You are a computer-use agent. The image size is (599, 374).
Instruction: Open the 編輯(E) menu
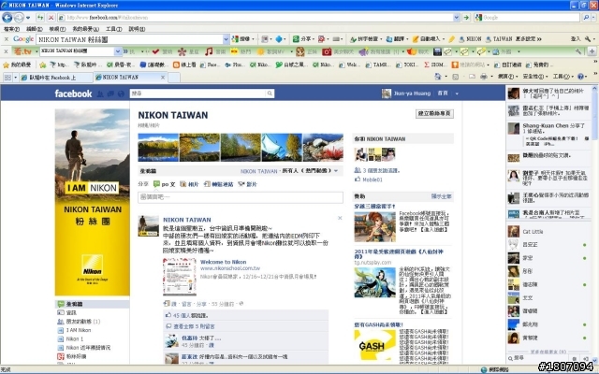click(x=34, y=29)
